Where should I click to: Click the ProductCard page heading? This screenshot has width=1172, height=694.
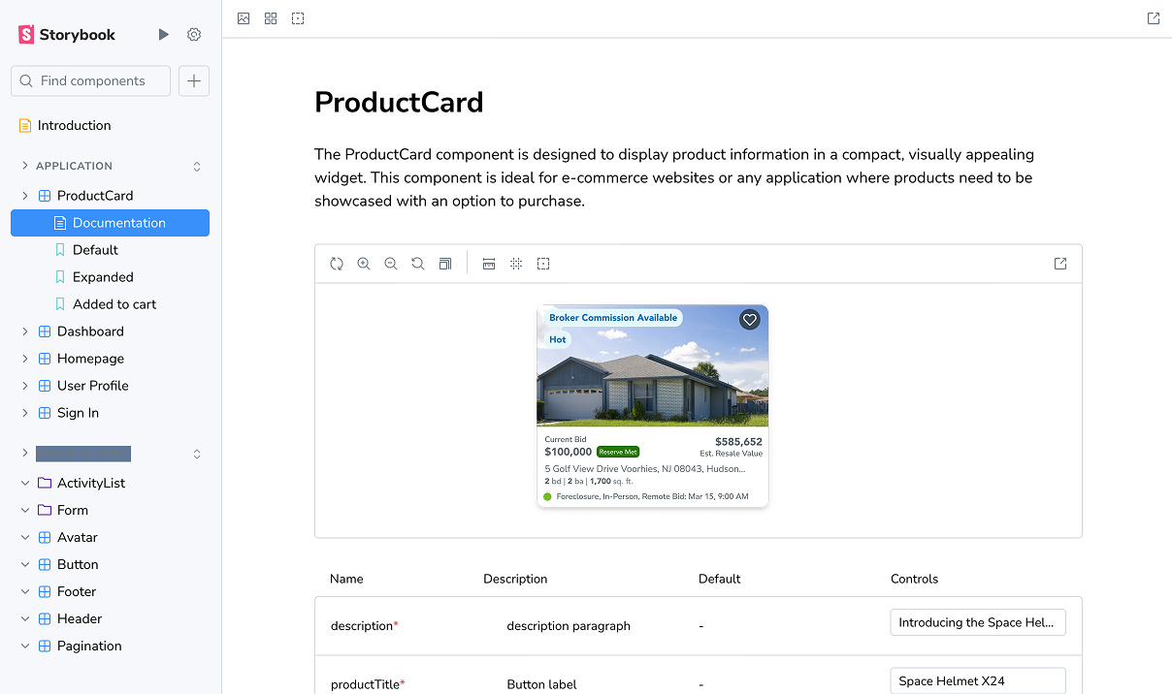coord(399,102)
